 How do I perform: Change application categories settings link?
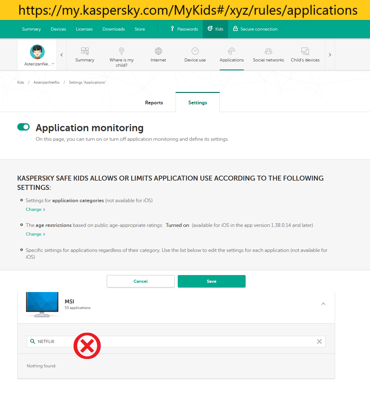[35, 209]
